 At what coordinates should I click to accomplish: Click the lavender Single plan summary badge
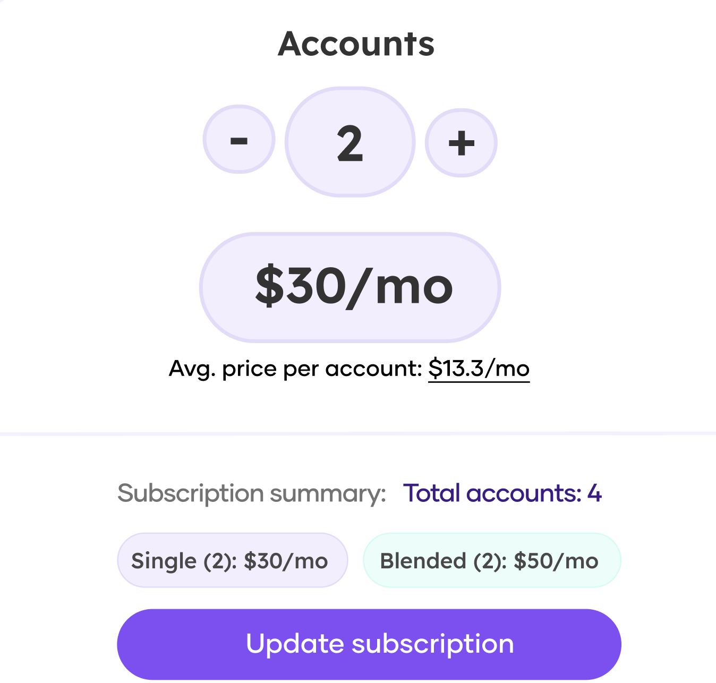[233, 560]
